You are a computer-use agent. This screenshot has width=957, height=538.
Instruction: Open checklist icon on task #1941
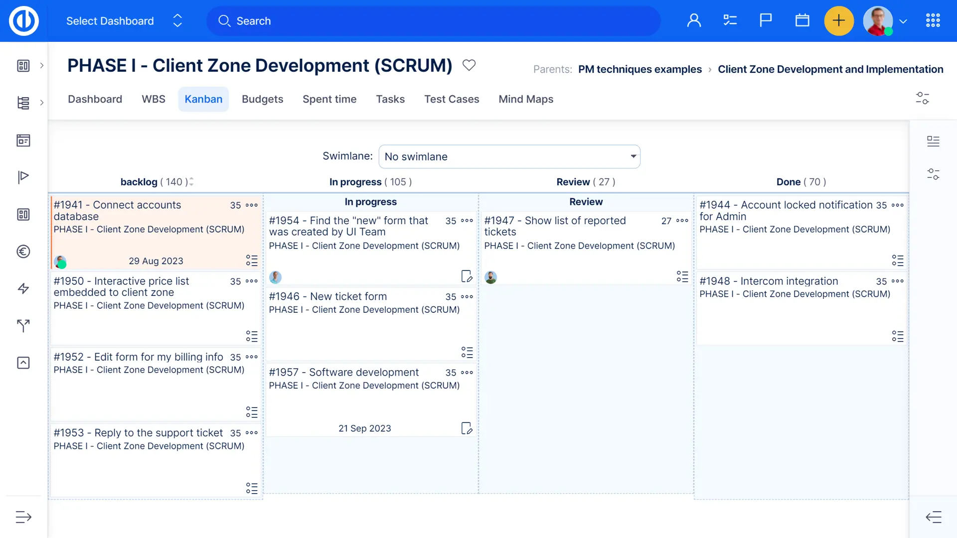[252, 261]
